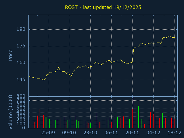Select the 160 price tick label
Image resolution: width=184 pixels, height=138 pixels.
tap(21, 63)
